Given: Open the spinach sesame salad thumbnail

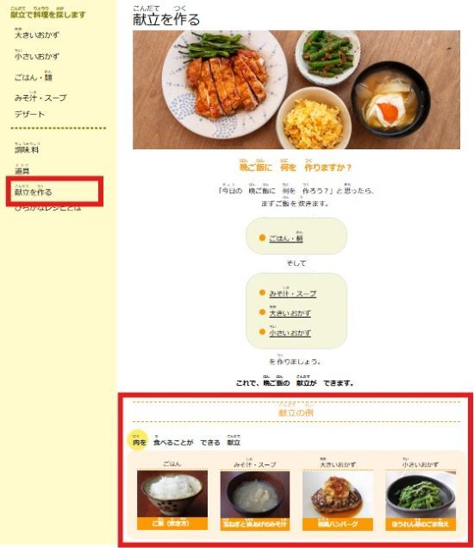Looking at the screenshot, I should (x=421, y=494).
